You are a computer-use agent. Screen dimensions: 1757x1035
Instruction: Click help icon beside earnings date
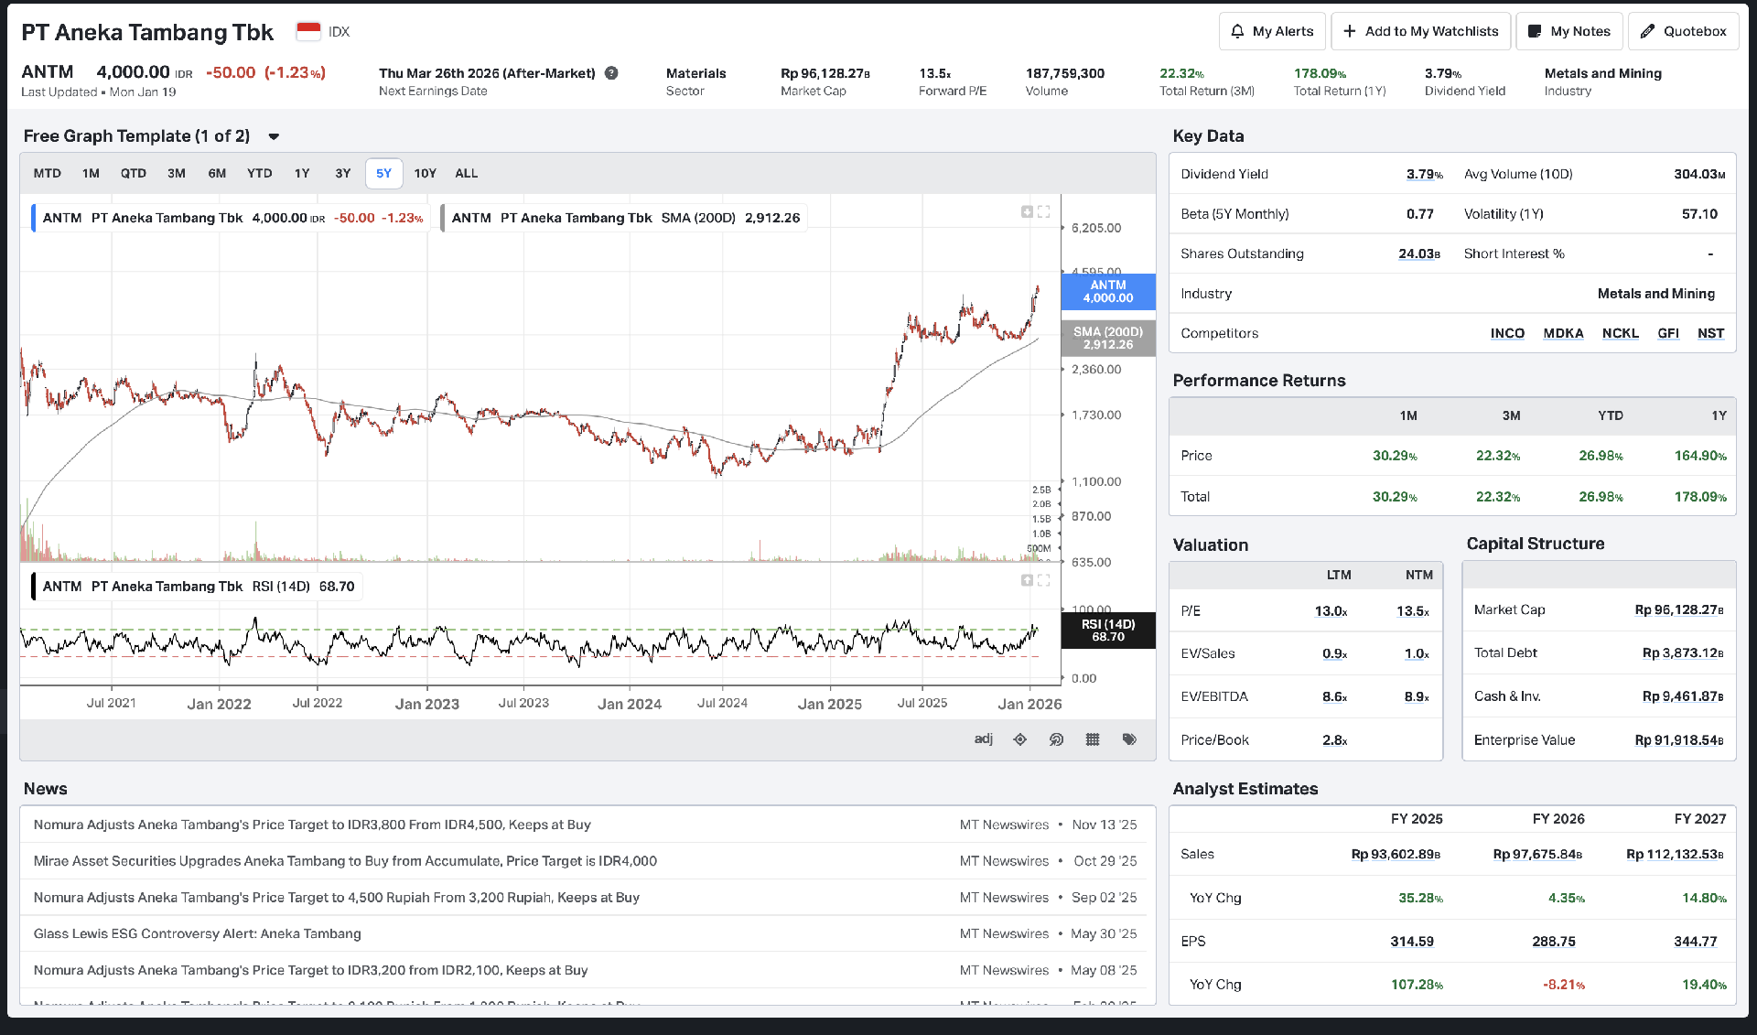pos(611,73)
